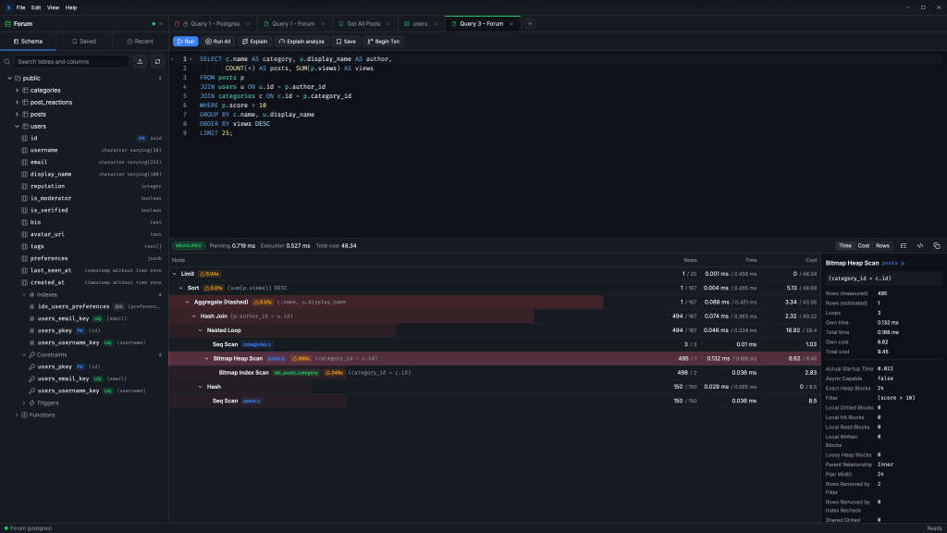Switch to the Schema sidebar tab
947x533 pixels.
tap(28, 42)
